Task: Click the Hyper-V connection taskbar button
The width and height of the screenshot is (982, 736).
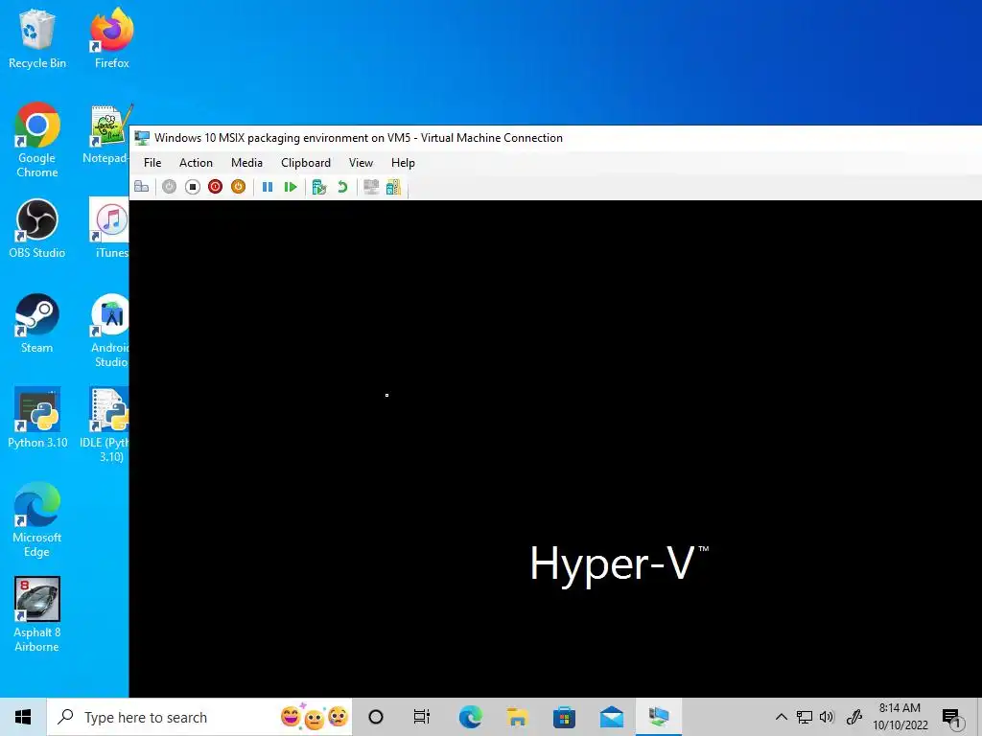Action: point(659,717)
